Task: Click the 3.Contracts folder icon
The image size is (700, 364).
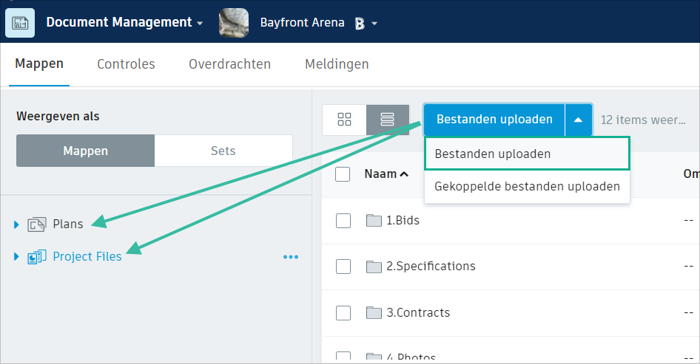Action: [x=374, y=312]
